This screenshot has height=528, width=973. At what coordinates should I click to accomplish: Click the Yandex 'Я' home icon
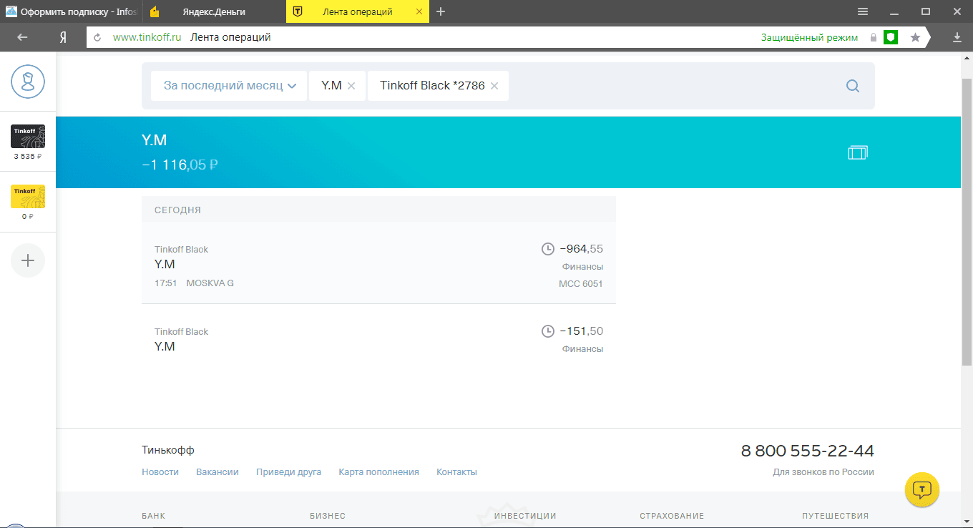tap(63, 37)
